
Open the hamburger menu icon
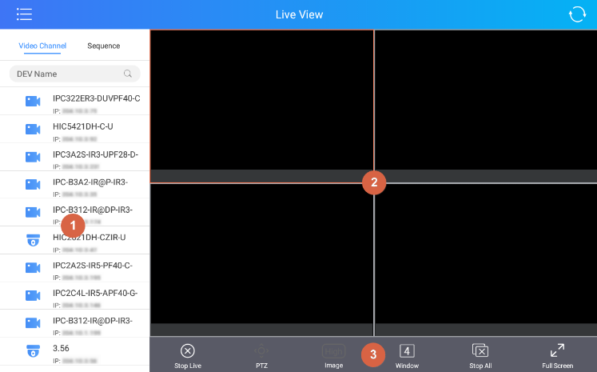click(24, 14)
